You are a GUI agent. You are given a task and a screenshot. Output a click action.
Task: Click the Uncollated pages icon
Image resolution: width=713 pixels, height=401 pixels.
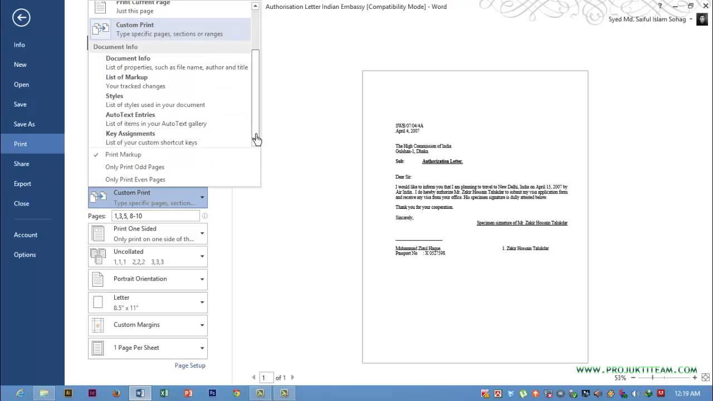[x=98, y=256]
